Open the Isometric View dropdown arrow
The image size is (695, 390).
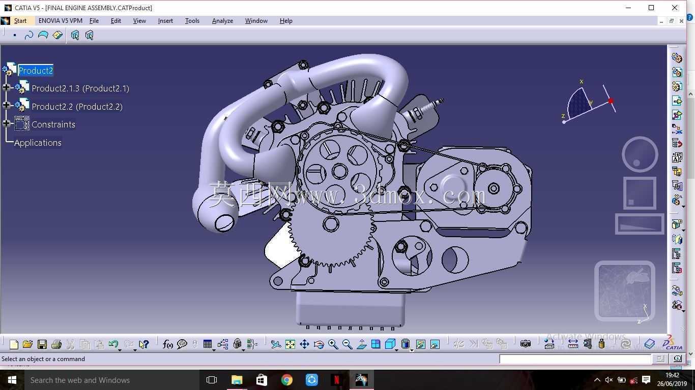(396, 350)
